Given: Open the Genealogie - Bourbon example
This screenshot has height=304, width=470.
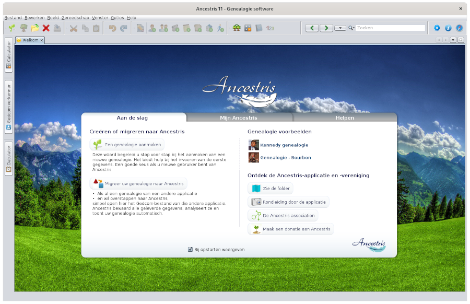Looking at the screenshot, I should [x=286, y=158].
